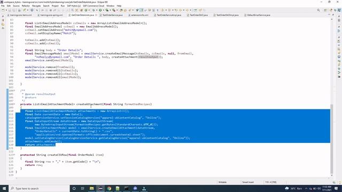Click the Forward navigation arrow icon

click(187, 10)
